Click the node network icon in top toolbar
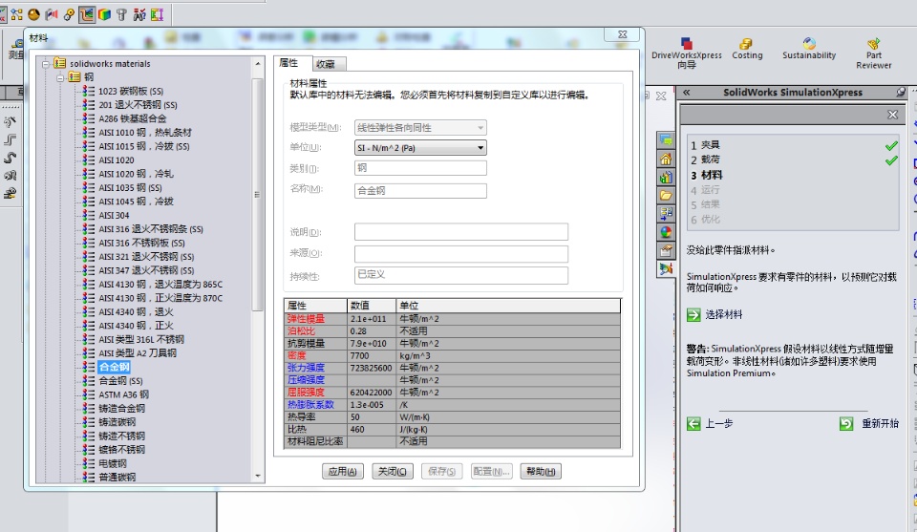The height and width of the screenshot is (532, 917). click(16, 14)
